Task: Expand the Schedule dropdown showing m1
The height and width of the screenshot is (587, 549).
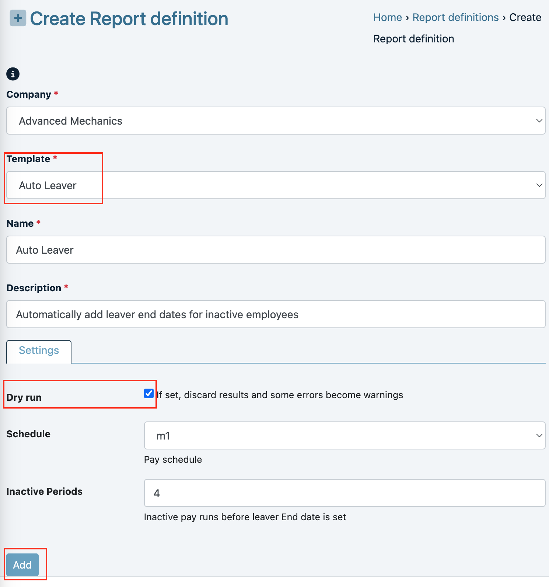Action: pyautogui.click(x=345, y=435)
